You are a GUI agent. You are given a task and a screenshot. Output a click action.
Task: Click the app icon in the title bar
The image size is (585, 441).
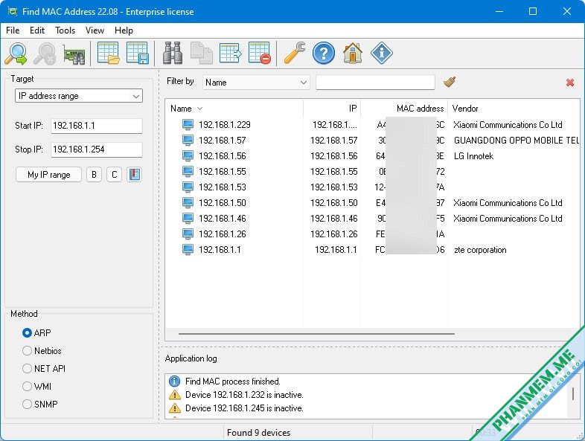coord(13,11)
